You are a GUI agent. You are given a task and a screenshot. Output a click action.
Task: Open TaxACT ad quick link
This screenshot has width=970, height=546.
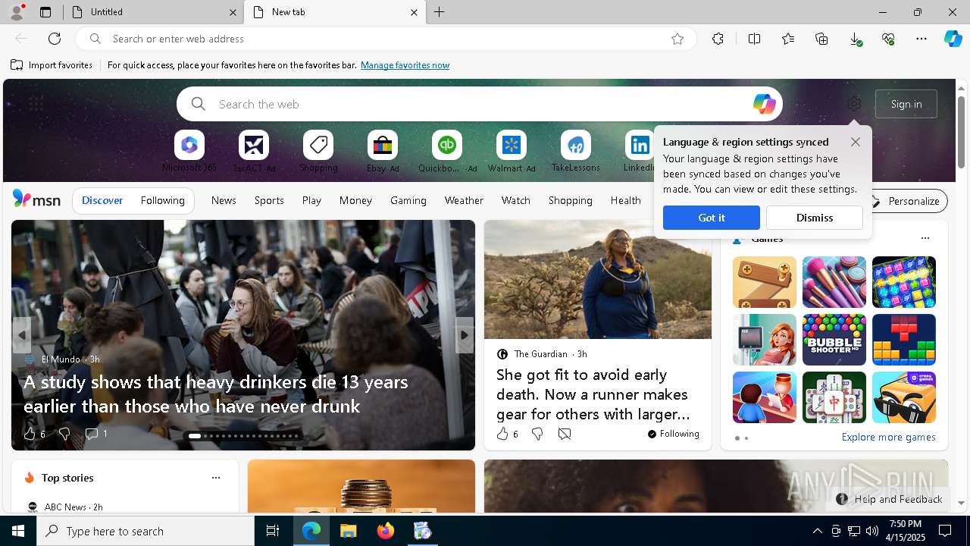point(254,151)
